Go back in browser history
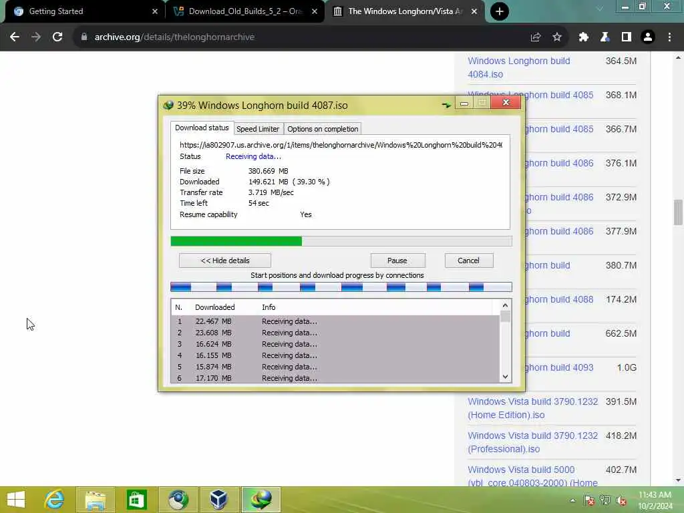The image size is (684, 513). (15, 37)
